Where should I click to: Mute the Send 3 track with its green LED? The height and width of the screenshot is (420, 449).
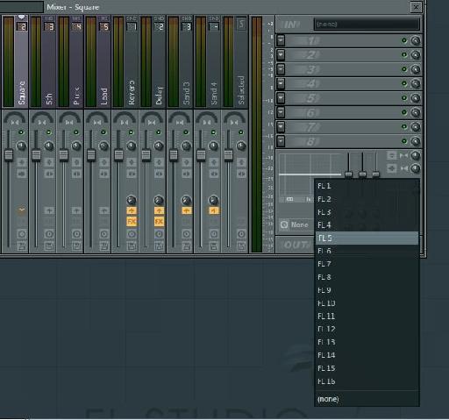point(186,132)
